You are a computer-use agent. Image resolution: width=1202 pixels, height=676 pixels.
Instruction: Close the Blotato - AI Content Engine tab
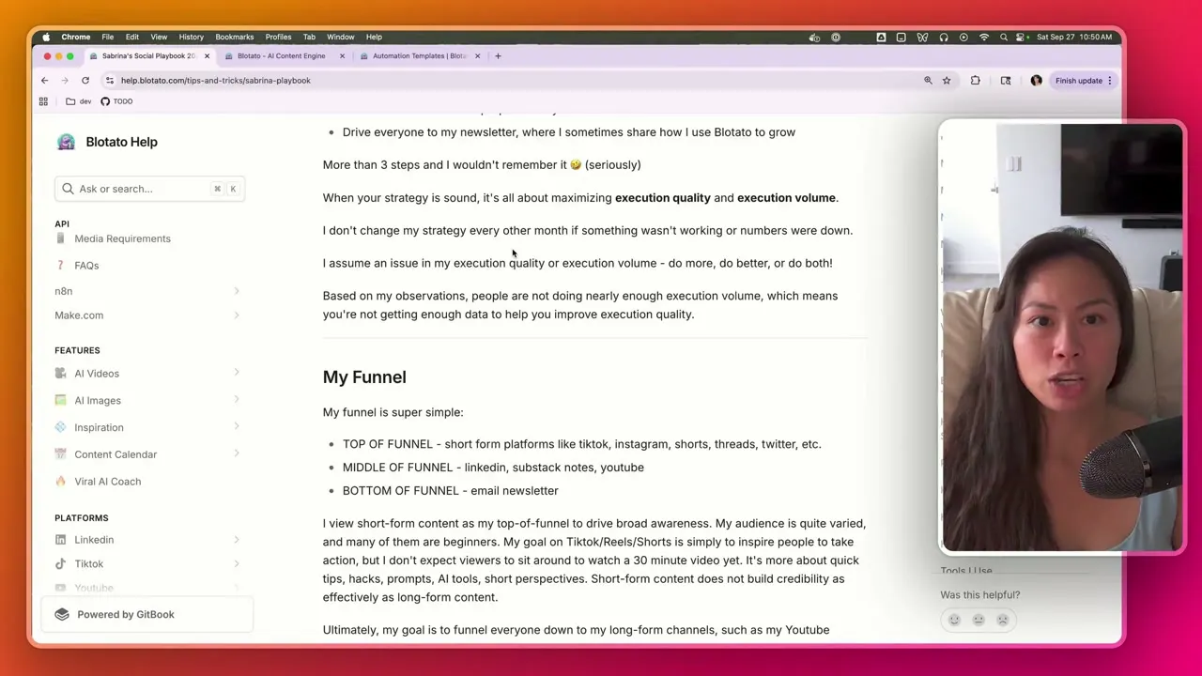342,56
